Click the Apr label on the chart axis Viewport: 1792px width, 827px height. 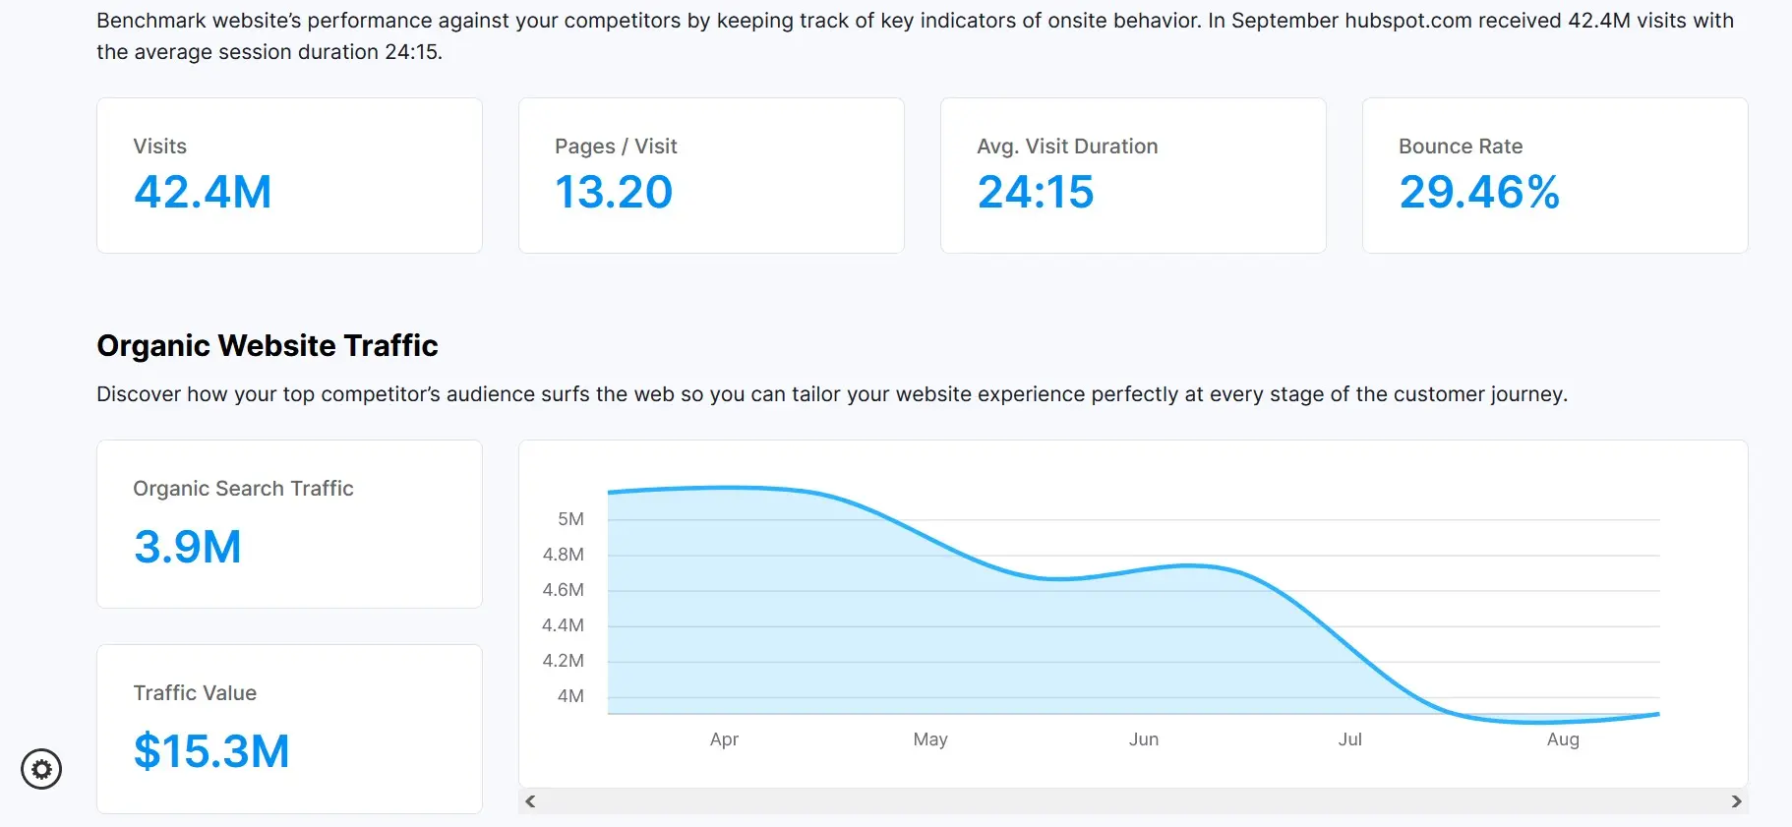725,739
